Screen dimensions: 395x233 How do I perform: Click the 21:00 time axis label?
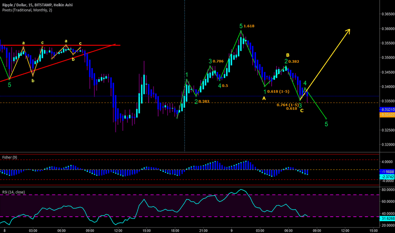click(x=203, y=230)
